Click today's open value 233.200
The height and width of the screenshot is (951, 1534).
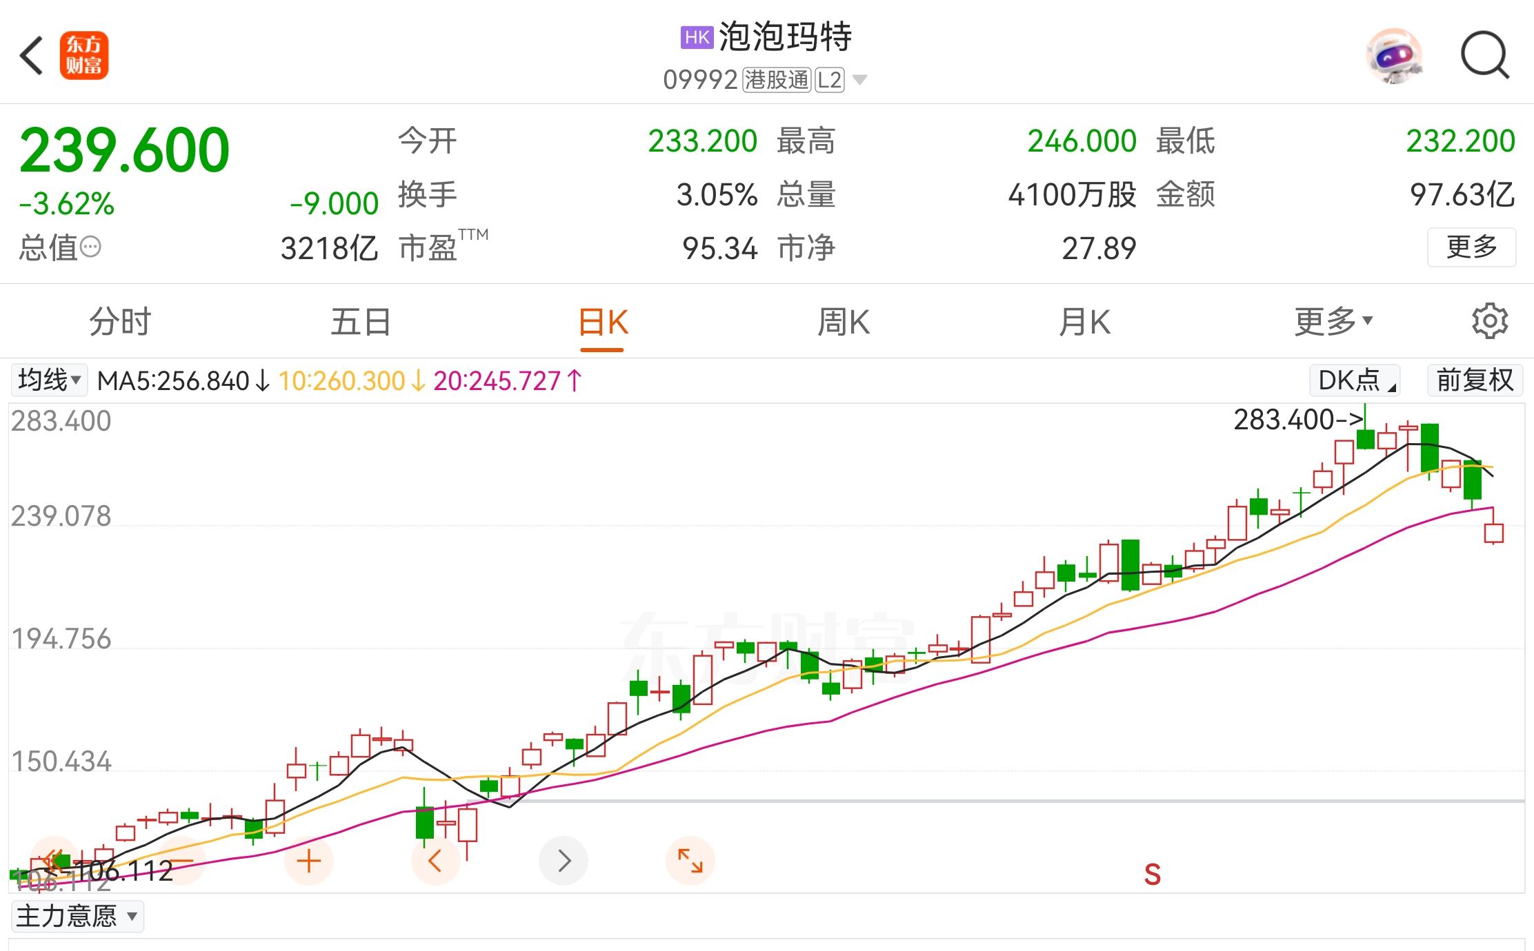click(x=703, y=141)
